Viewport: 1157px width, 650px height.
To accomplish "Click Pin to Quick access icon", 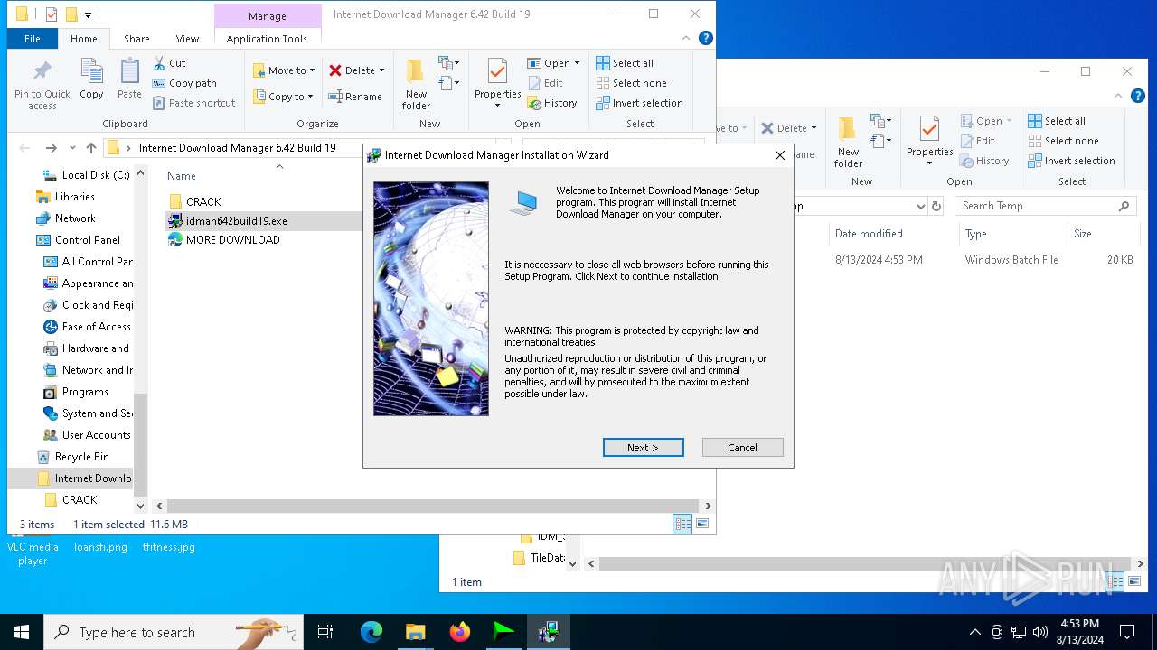I will point(42,85).
